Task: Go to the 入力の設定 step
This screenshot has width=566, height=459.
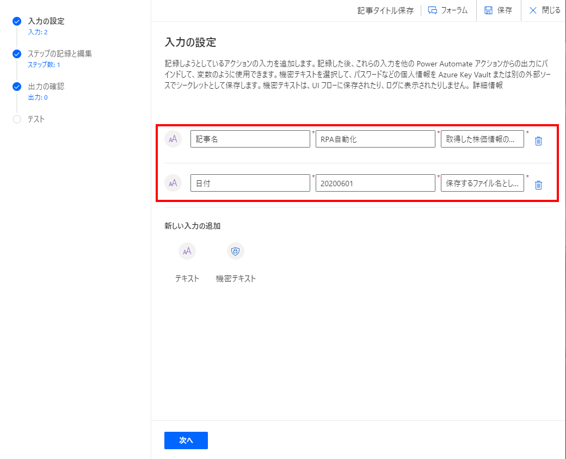Action: click(46, 21)
